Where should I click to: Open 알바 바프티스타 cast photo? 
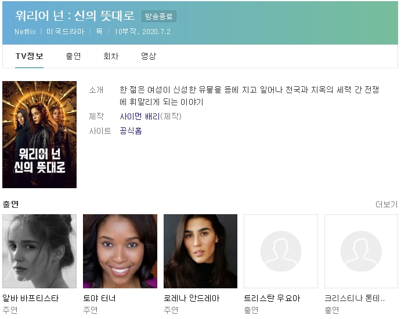tap(39, 251)
